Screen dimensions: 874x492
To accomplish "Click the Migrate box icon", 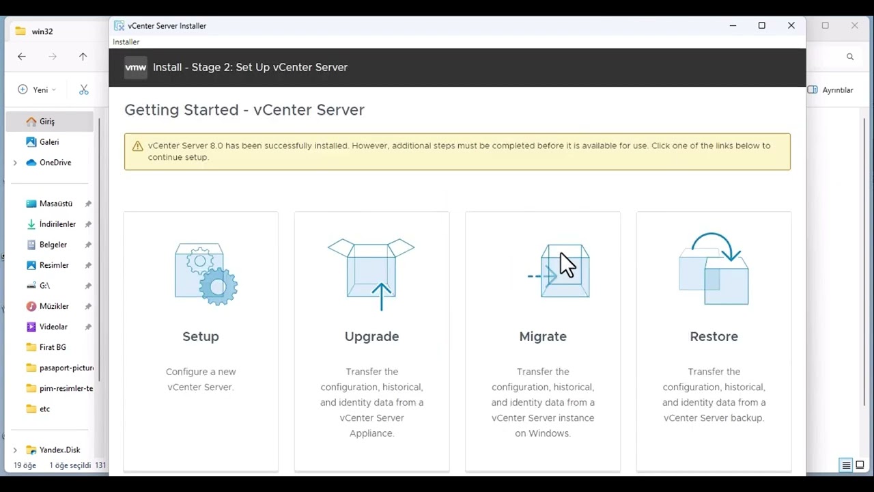I will pos(564,271).
